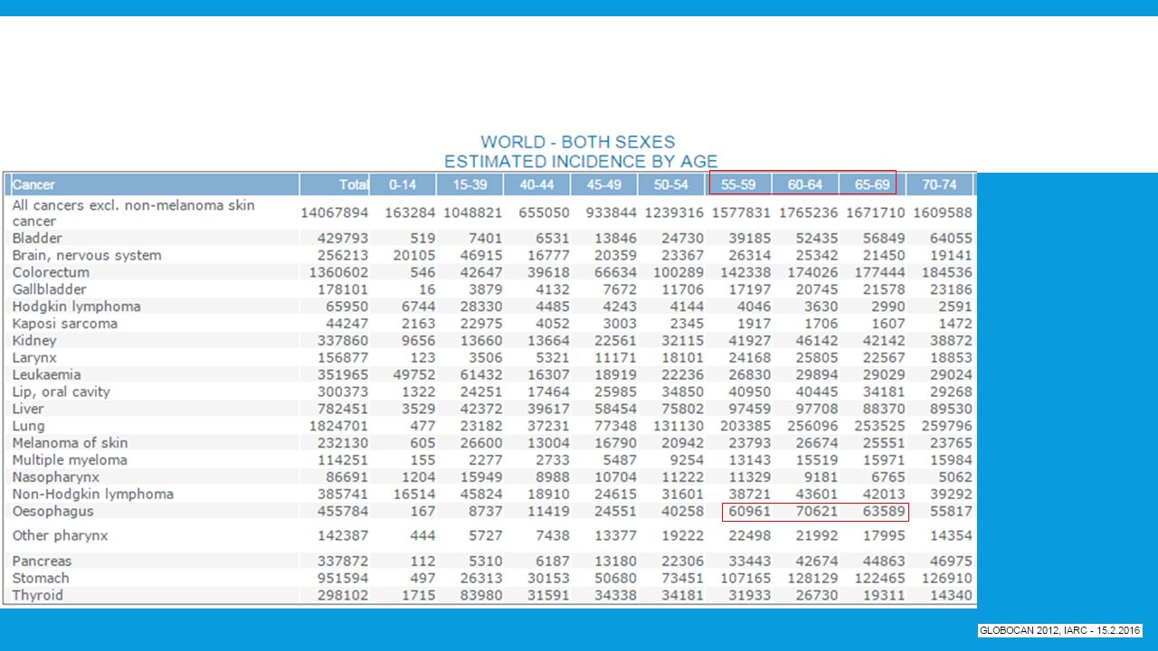
Task: Click Pancreas 65-69 value 44863
Action: 882,561
